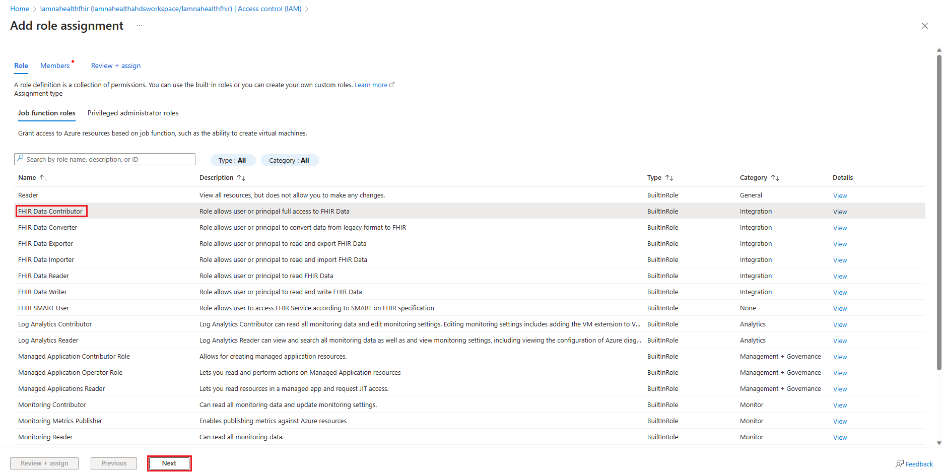Close the Add role assignment panel
The width and height of the screenshot is (943, 472).
click(x=924, y=26)
